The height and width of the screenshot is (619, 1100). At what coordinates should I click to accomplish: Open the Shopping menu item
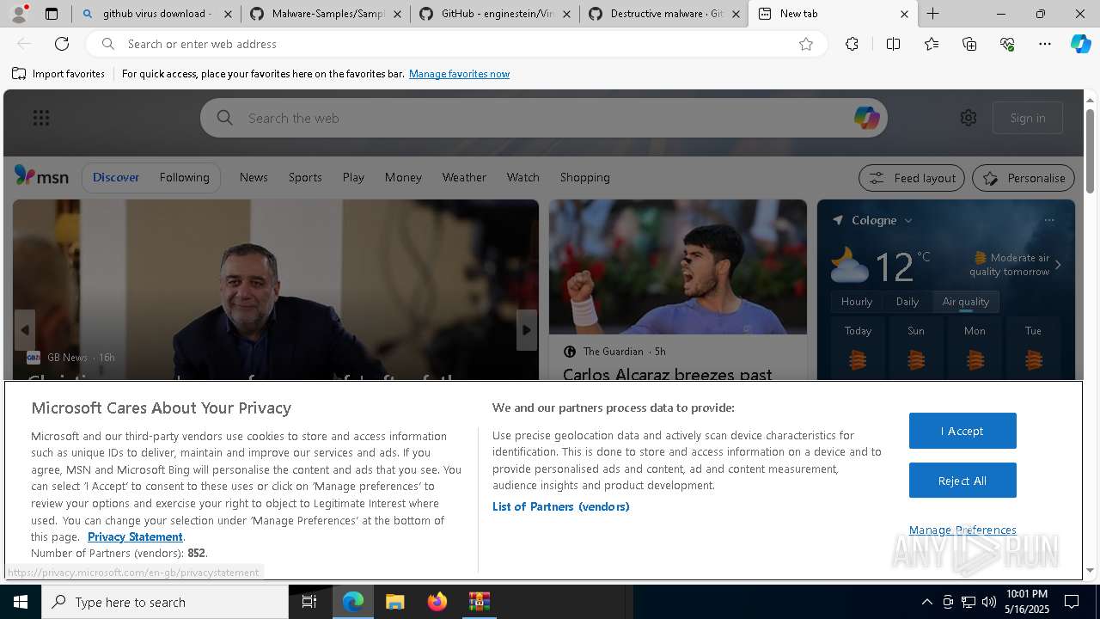[584, 177]
